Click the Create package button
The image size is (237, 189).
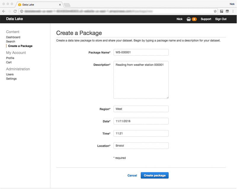click(155, 175)
